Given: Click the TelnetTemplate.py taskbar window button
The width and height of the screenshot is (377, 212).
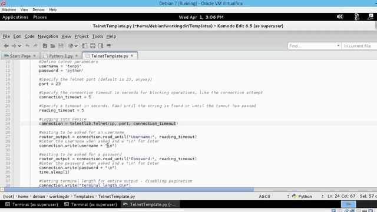Looking at the screenshot, I should (x=150, y=204).
